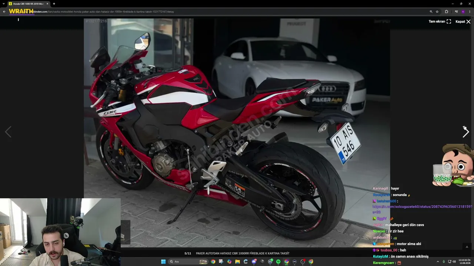This screenshot has height=266, width=474.
Task: Open the Chrome three-dot menu
Action: click(470, 11)
